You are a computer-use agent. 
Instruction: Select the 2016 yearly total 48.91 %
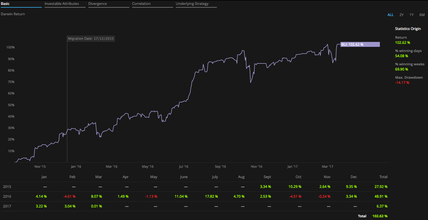382,196
